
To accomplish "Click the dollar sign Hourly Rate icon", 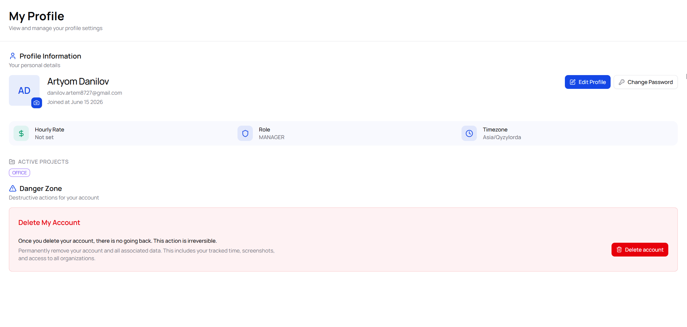I will click(x=21, y=133).
